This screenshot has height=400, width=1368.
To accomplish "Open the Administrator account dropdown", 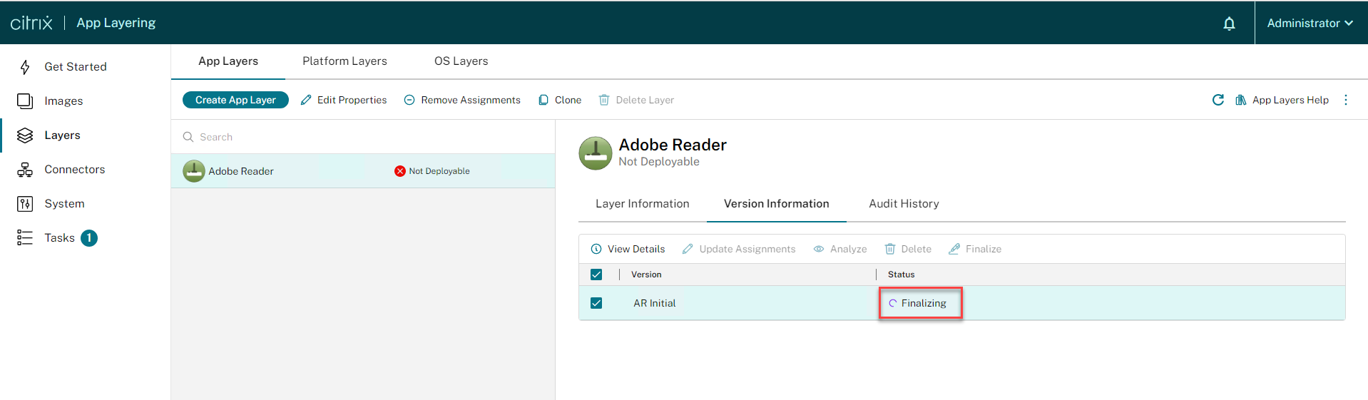I will 1310,23.
